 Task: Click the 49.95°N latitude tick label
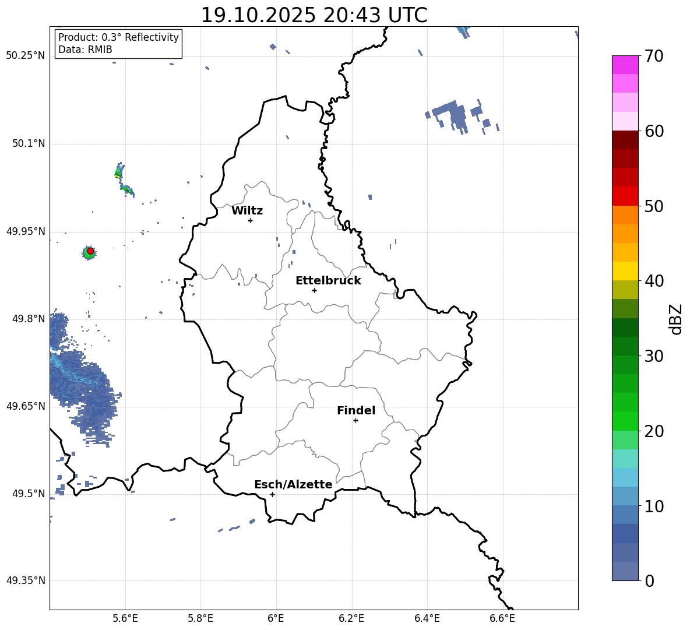coord(25,231)
